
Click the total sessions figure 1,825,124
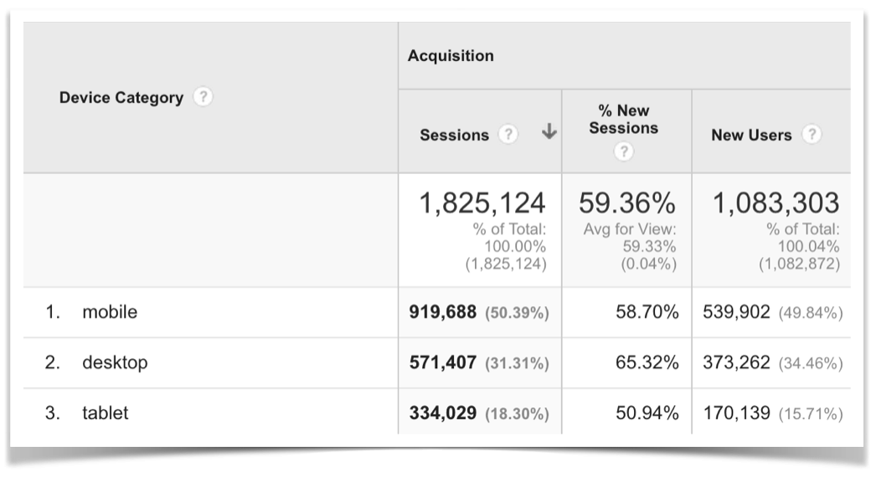pos(482,203)
